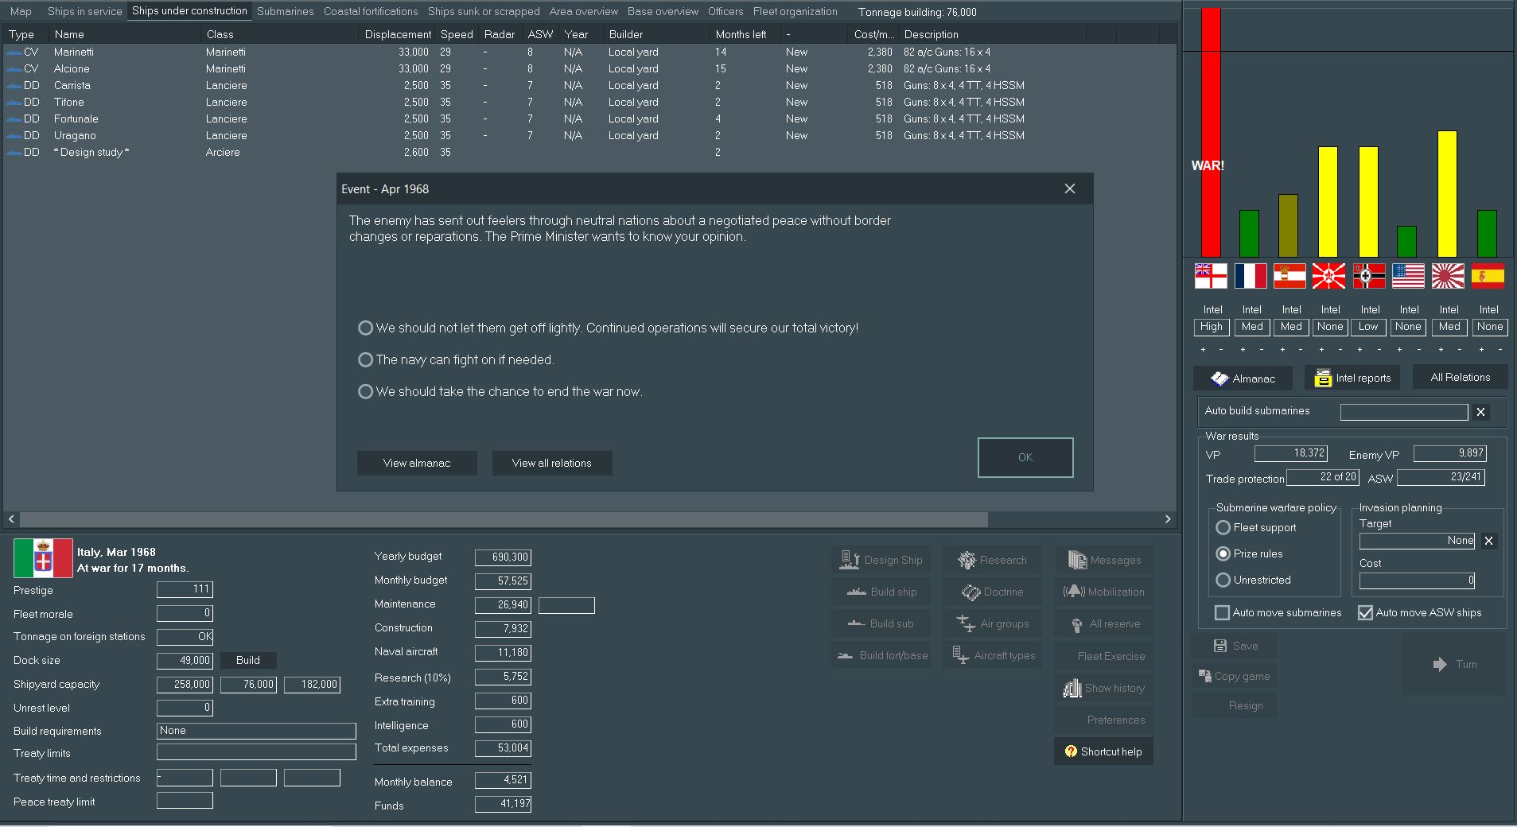
Task: Open Preferences
Action: click(x=1104, y=720)
